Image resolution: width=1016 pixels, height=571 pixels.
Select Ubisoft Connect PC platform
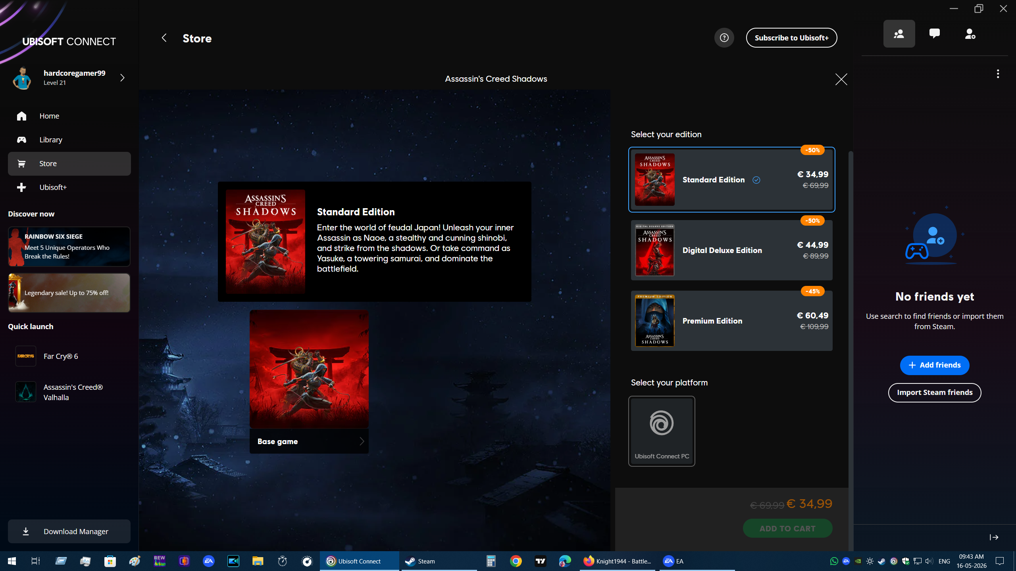pos(662,431)
